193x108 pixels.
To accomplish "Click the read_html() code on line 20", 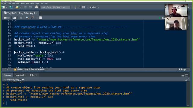I will coord(26,46).
